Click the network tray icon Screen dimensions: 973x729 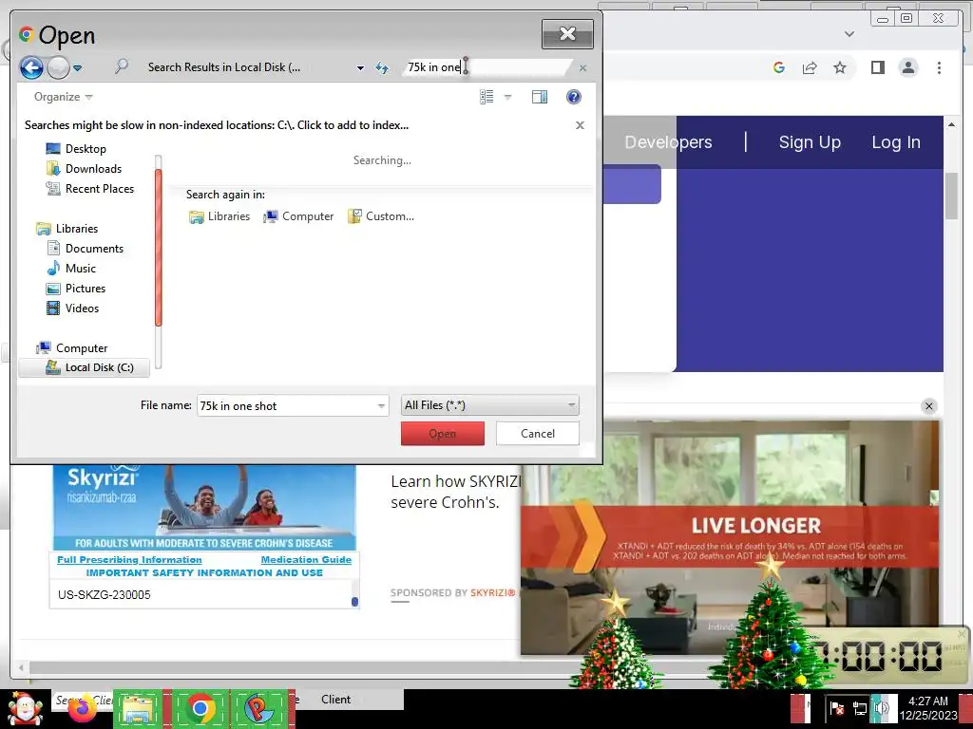coord(859,708)
